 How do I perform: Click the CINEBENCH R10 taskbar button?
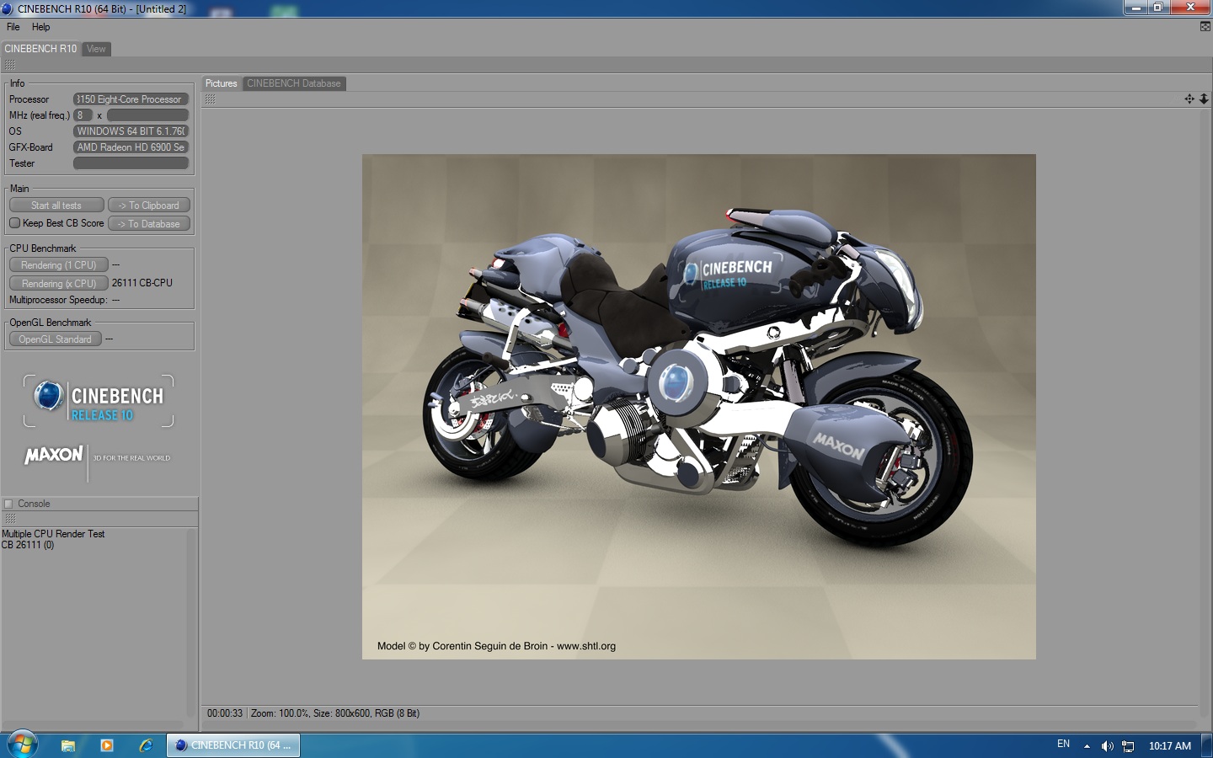[x=233, y=745]
